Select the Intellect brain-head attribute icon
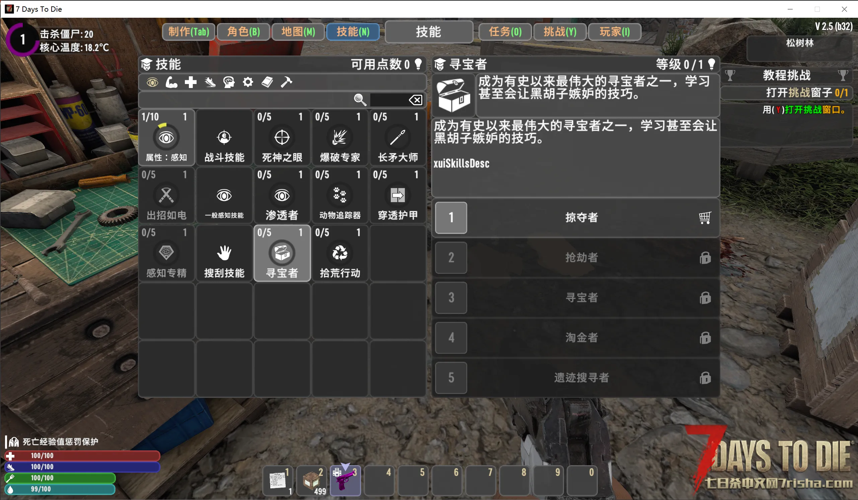 [229, 82]
